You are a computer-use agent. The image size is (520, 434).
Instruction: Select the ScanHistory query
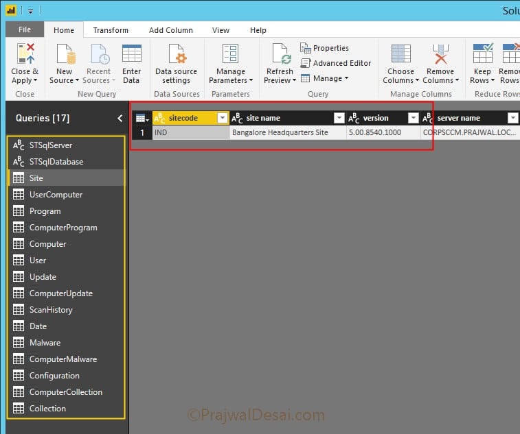(67, 309)
